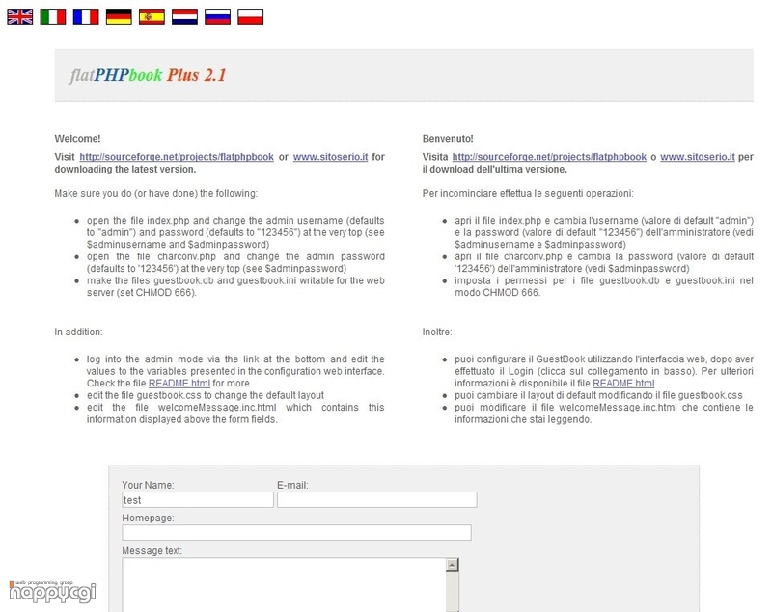The width and height of the screenshot is (772, 612).
Task: Click the 'Inoltre:' text
Action: click(437, 332)
